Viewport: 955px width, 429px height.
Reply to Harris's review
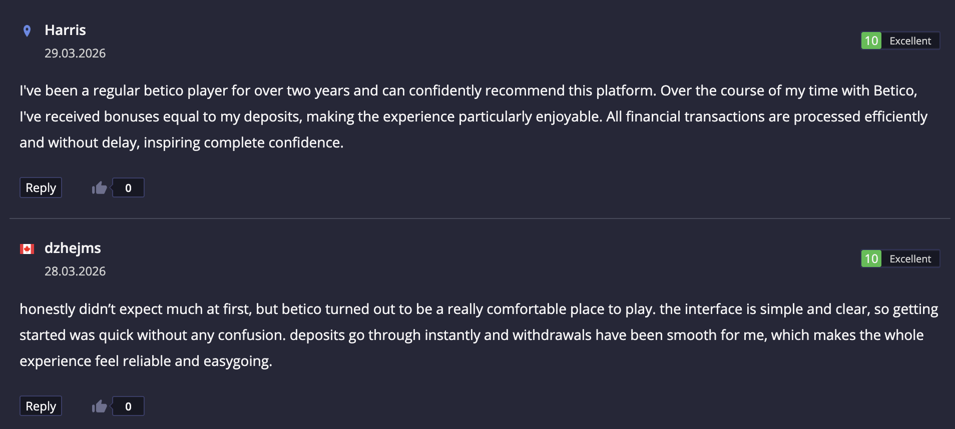click(41, 188)
